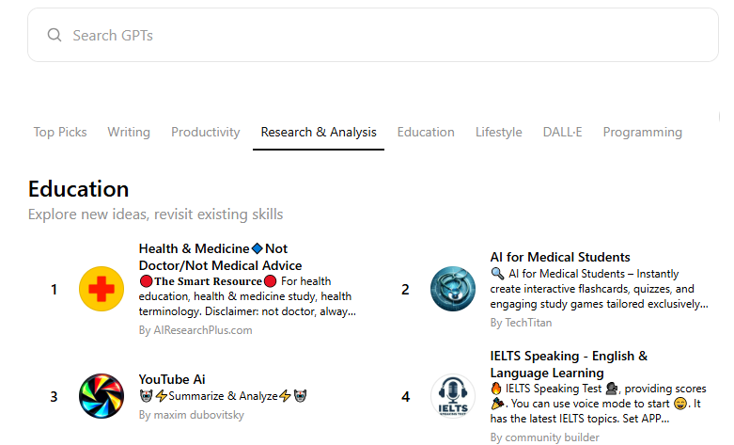Open the red cross Health & Medicine icon
734x445 pixels.
pos(102,289)
